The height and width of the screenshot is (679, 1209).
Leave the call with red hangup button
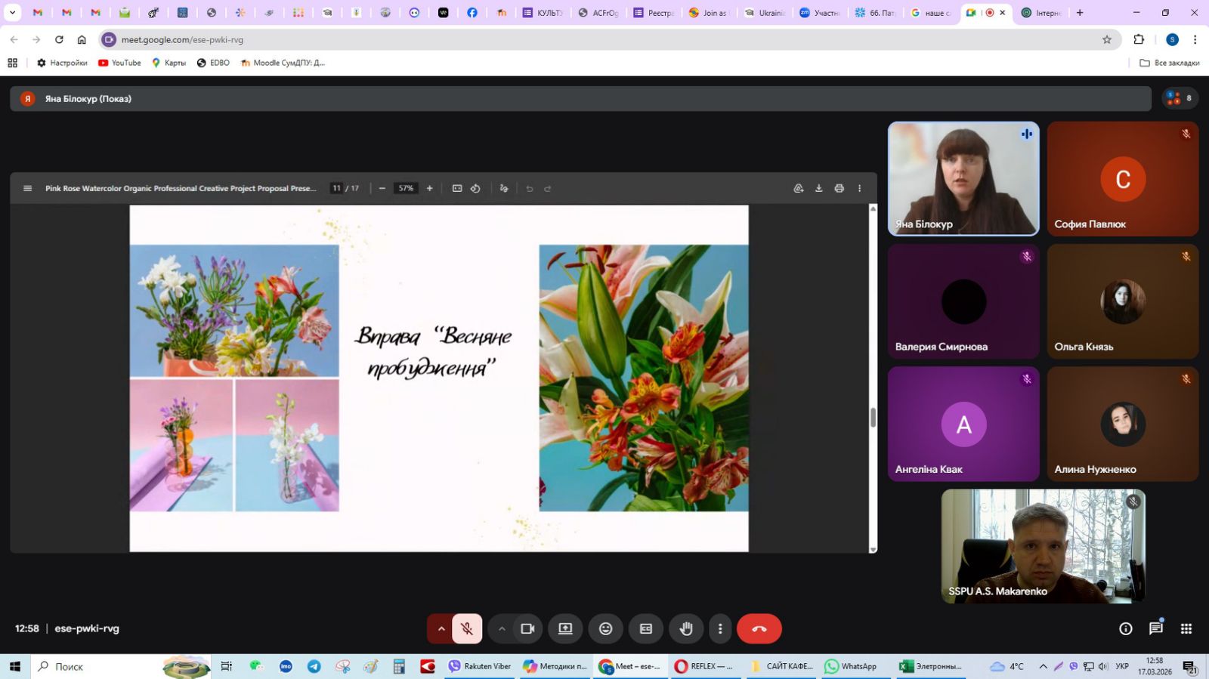click(x=759, y=628)
